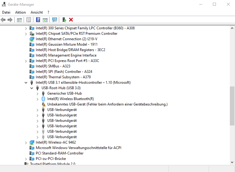Select 'Intel(R) Gaussian Mixture Model - 1911'

(66, 44)
